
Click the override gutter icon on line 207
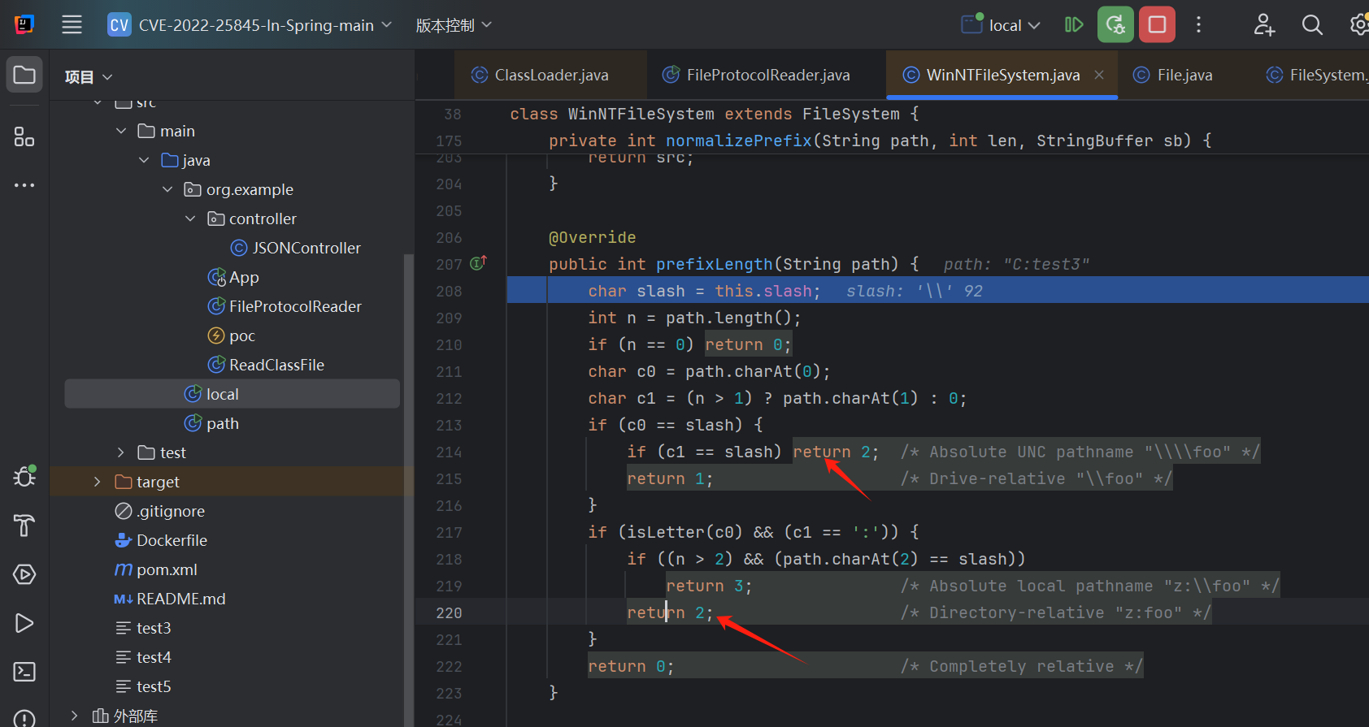(x=478, y=263)
